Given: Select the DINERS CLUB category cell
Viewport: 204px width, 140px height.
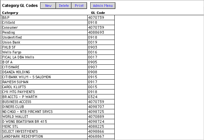Looking at the screenshot, I should click(44, 107).
